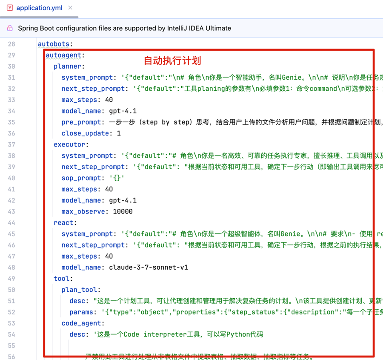Click the plan_tool key on line 50
The image size is (383, 360).
point(79,290)
